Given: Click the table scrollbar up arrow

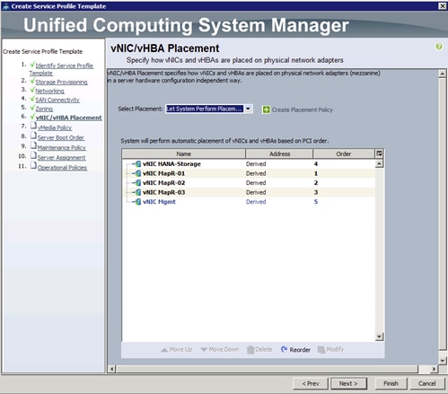Looking at the screenshot, I should 379,163.
